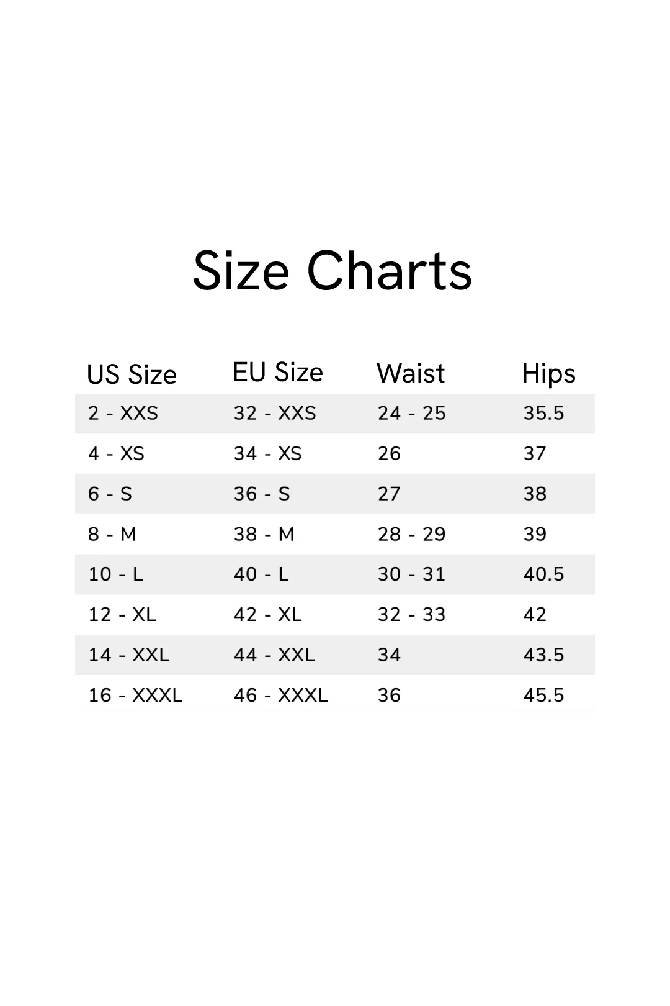670x1006 pixels.
Task: Click the Size Charts title
Action: [x=333, y=271]
